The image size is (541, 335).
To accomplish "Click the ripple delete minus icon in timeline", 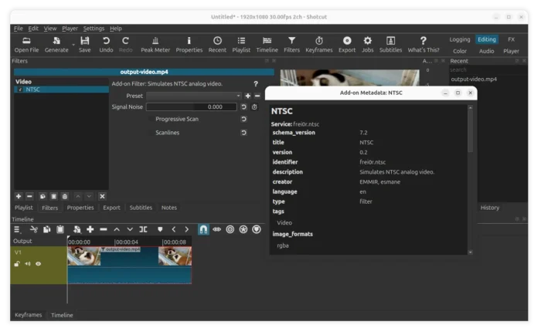I will (103, 229).
